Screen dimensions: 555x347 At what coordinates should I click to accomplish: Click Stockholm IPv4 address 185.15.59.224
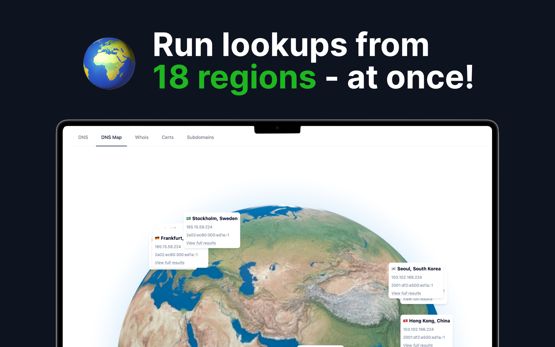[x=199, y=227]
